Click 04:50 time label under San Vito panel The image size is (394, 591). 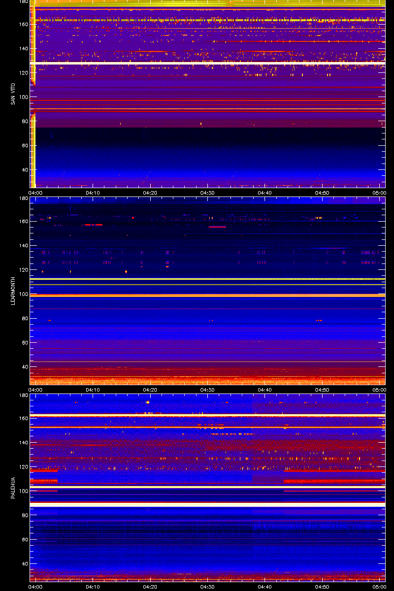tap(322, 193)
